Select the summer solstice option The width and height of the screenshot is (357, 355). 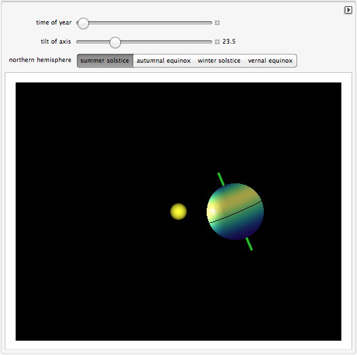tap(105, 61)
